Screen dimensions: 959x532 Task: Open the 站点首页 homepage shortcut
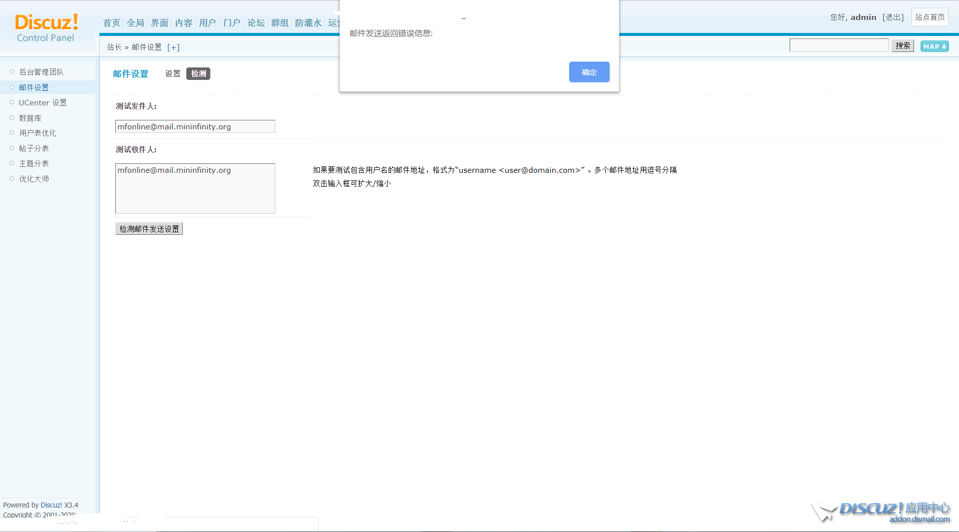(x=930, y=16)
